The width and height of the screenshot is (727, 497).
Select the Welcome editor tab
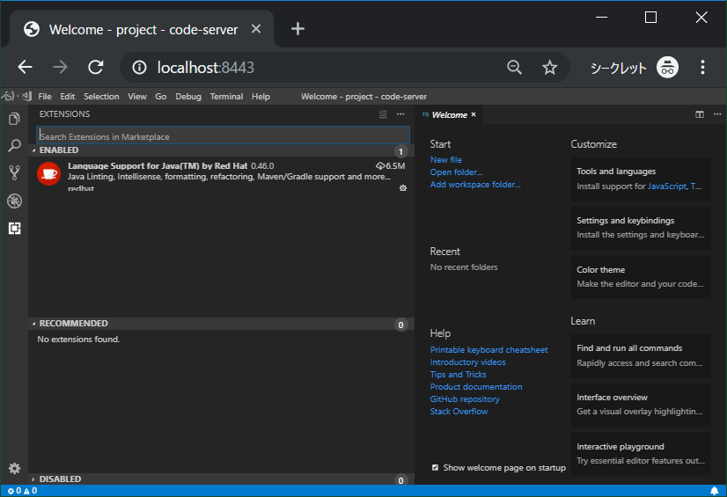450,114
